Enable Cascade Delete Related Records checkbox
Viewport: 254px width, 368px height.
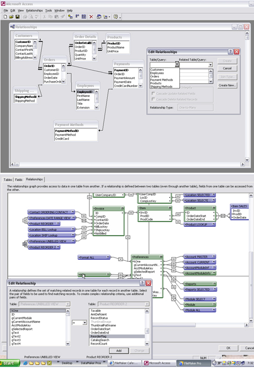click(153, 99)
